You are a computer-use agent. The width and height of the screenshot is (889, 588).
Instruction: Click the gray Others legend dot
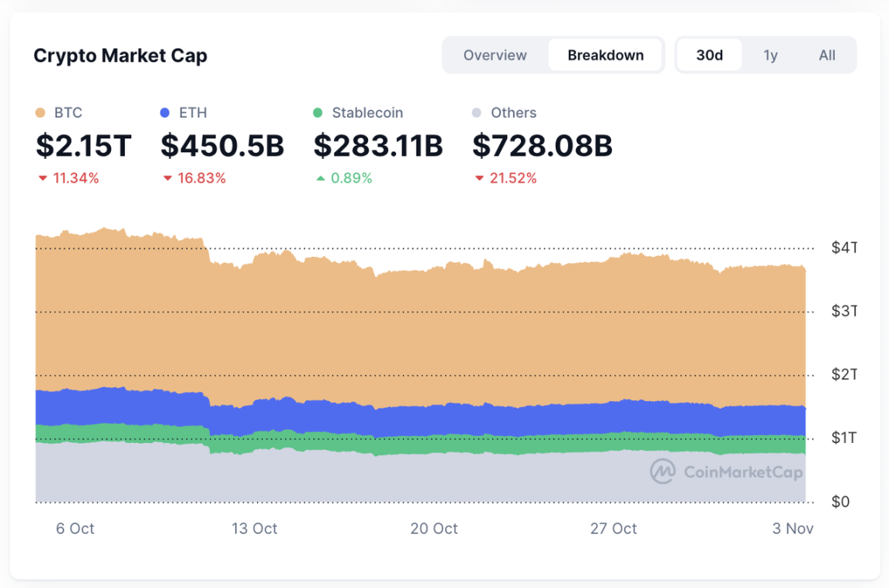(477, 113)
